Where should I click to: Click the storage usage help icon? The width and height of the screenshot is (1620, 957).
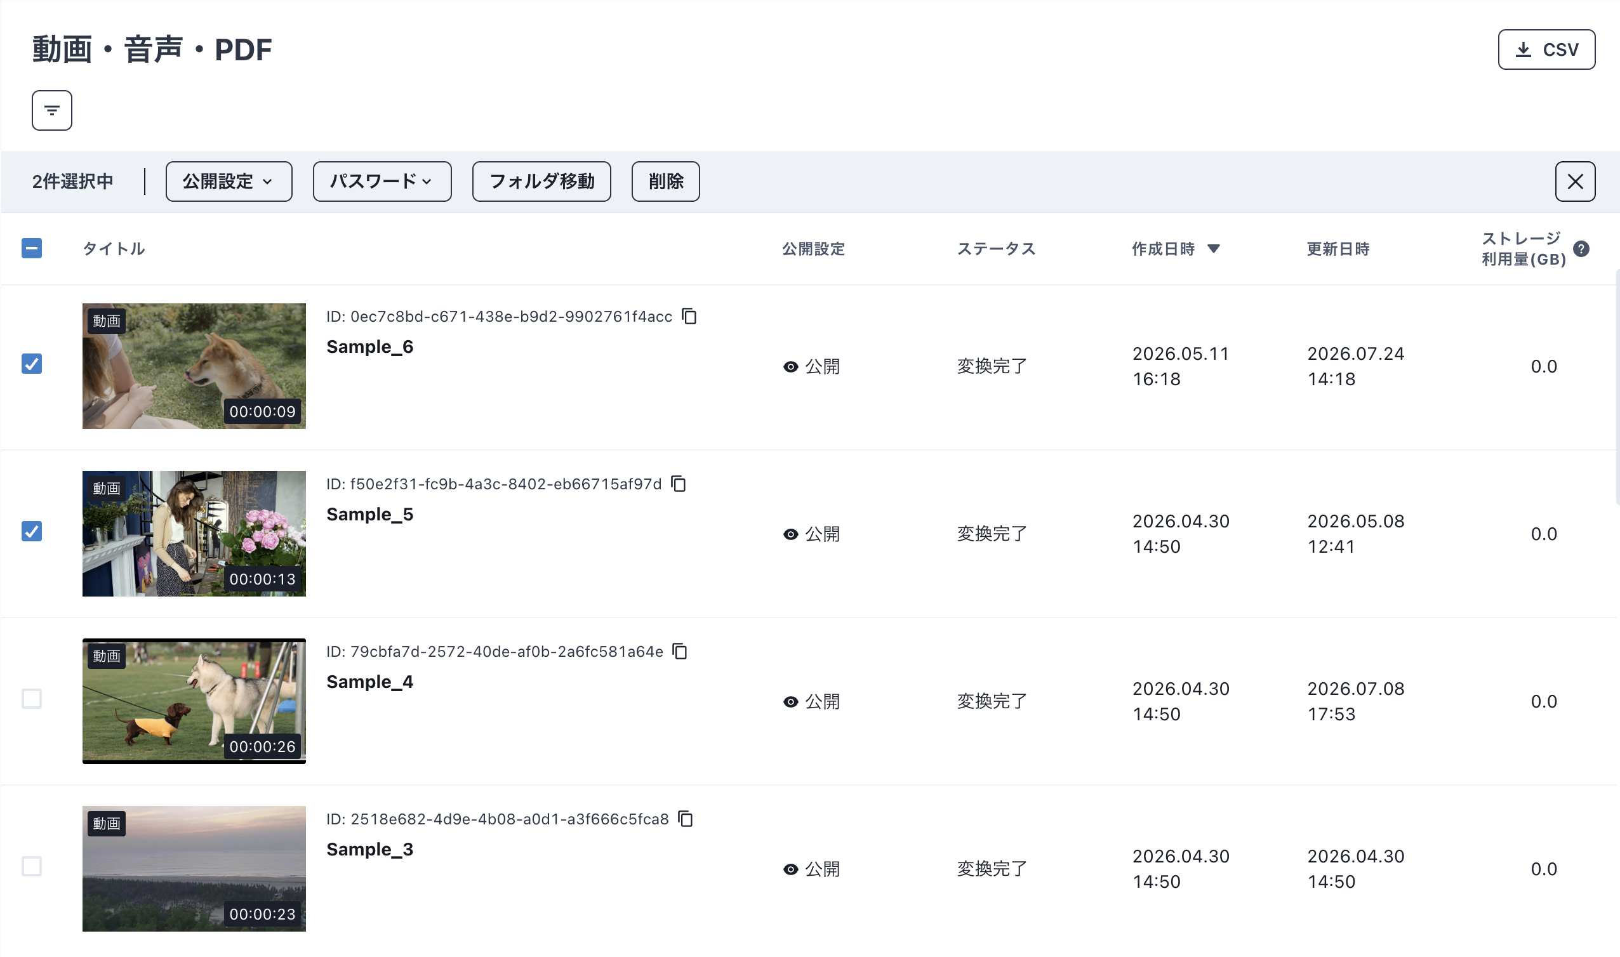click(1581, 248)
